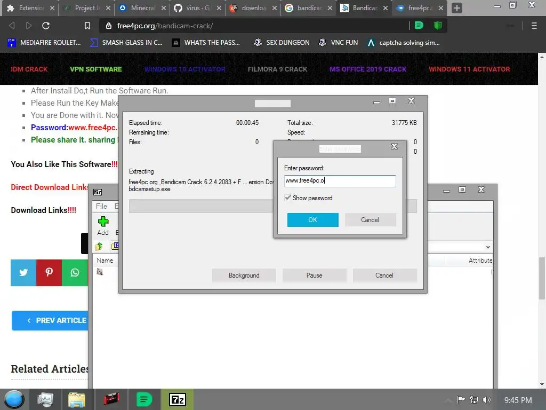
Task: Share the page on Pinterest
Action: 49,272
